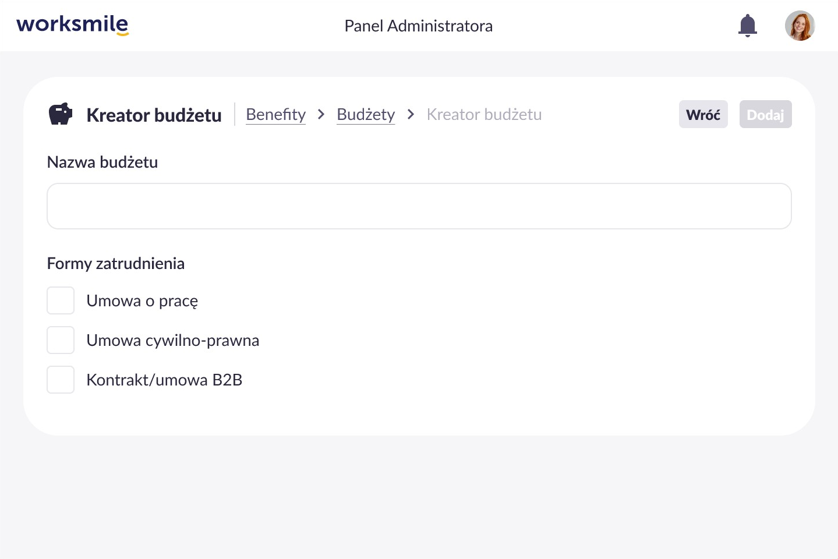
Task: Click the Nazwa budżetu field label
Action: pyautogui.click(x=102, y=162)
